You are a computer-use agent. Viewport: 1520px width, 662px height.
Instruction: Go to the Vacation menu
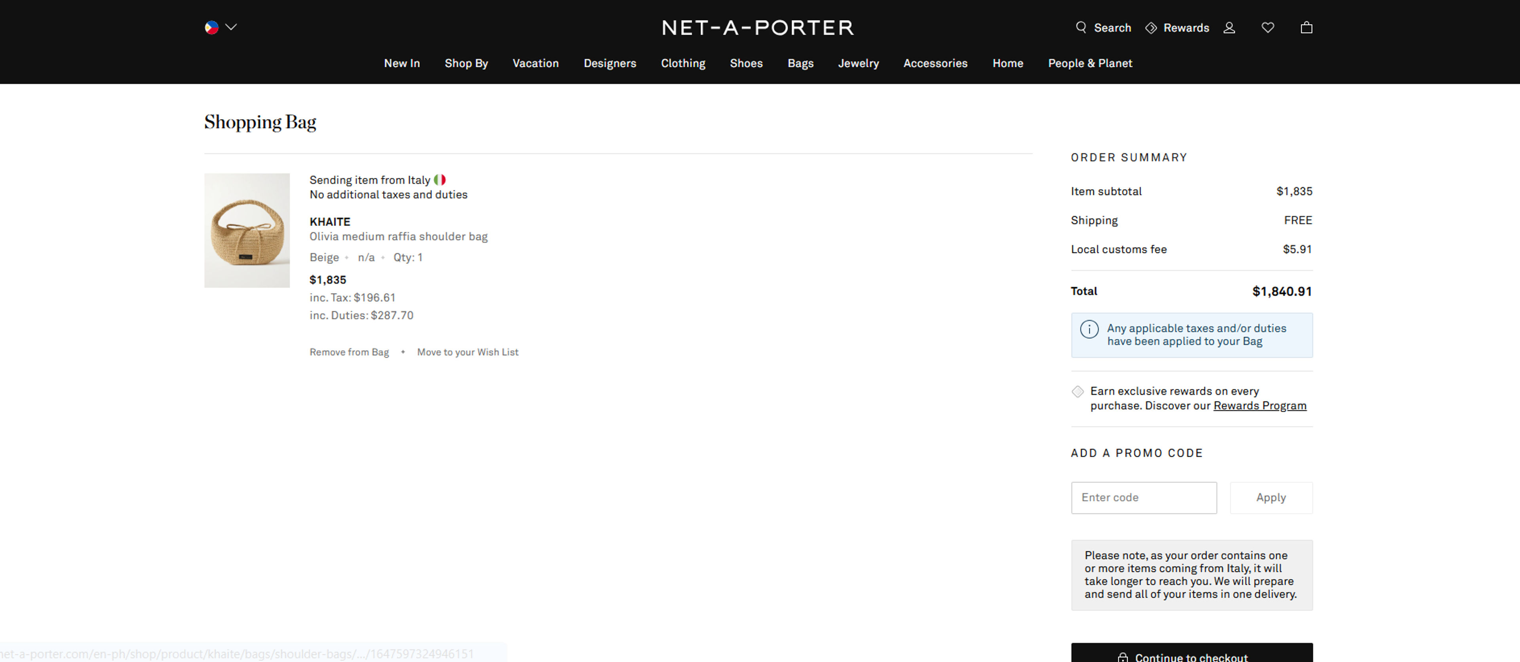pos(535,63)
